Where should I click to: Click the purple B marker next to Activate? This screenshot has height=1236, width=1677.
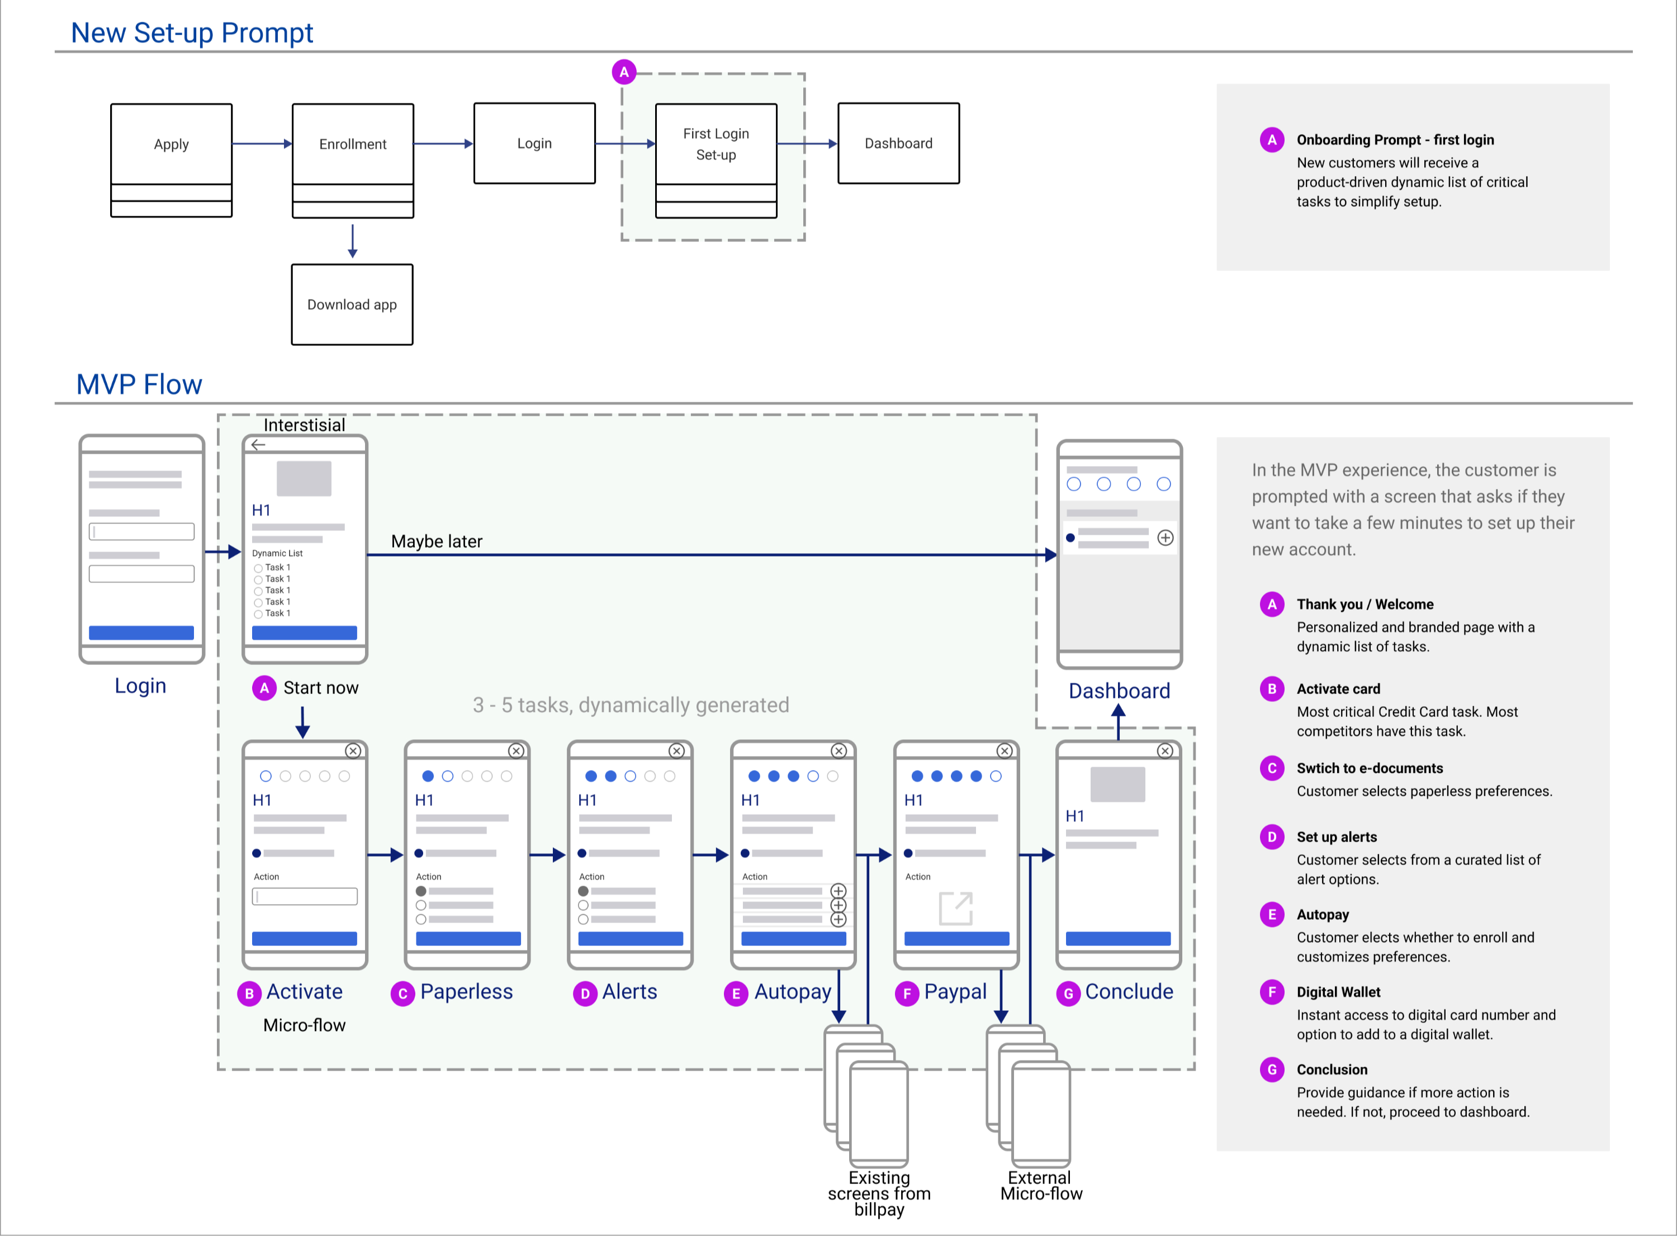[x=249, y=993]
